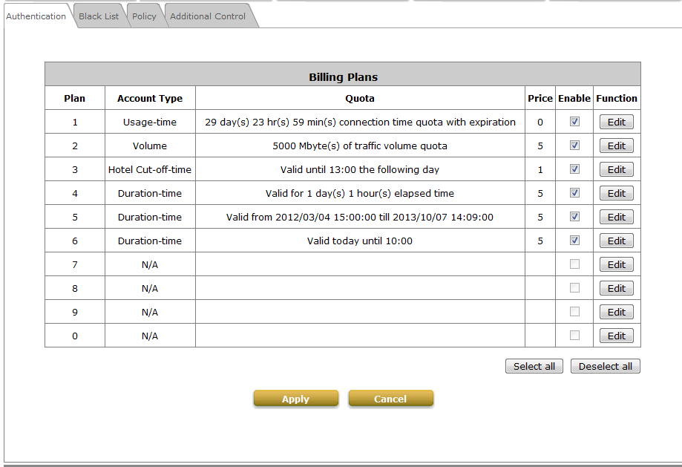Click Edit for plan 0
The width and height of the screenshot is (682, 467).
tap(616, 336)
